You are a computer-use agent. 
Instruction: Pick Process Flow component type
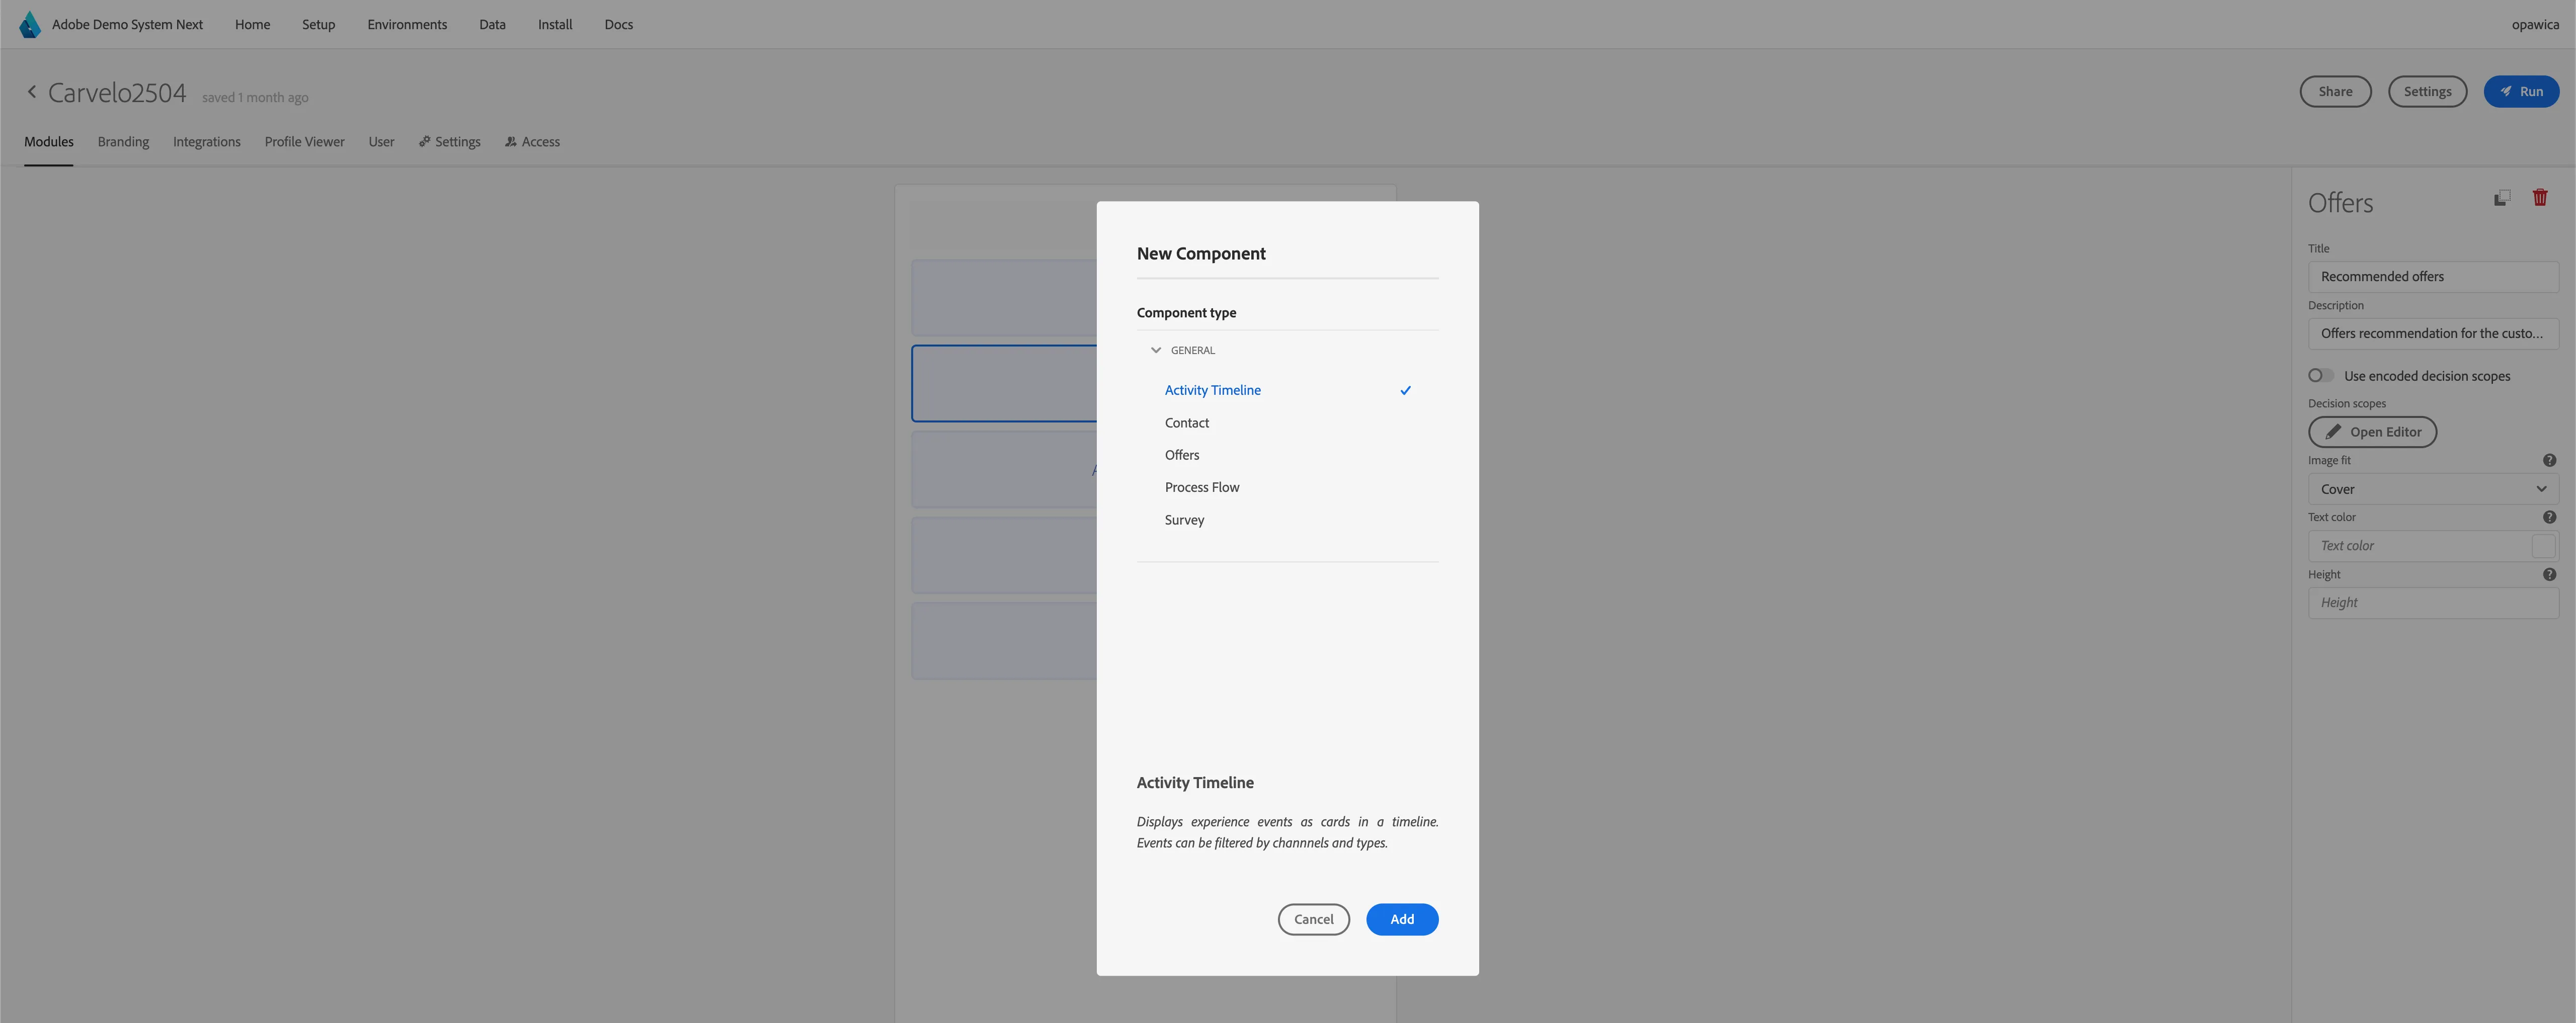click(x=1287, y=488)
